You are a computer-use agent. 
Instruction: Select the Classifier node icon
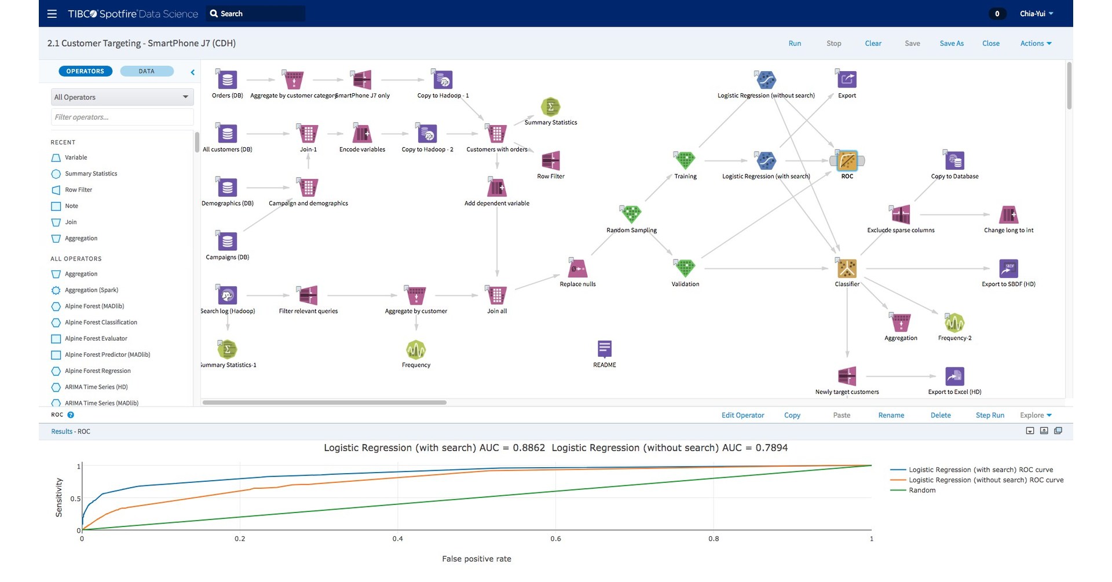[847, 268]
